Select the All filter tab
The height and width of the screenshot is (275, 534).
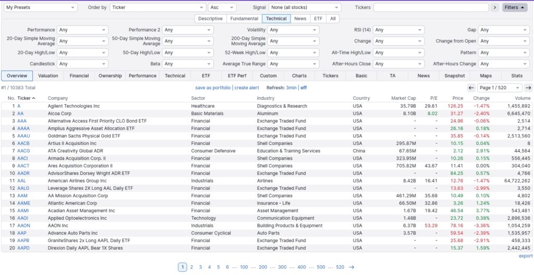333,19
